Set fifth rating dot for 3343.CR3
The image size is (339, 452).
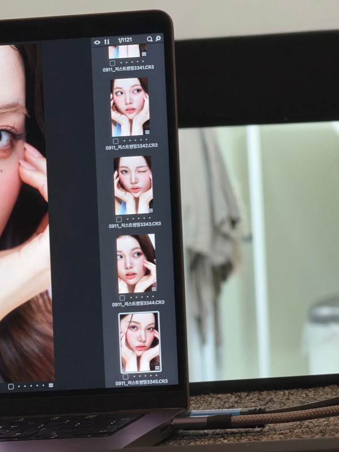[150, 218]
